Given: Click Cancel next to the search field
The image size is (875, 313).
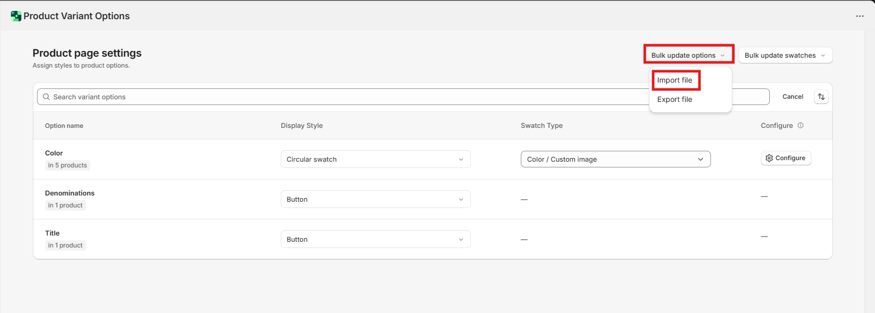Looking at the screenshot, I should 792,97.
